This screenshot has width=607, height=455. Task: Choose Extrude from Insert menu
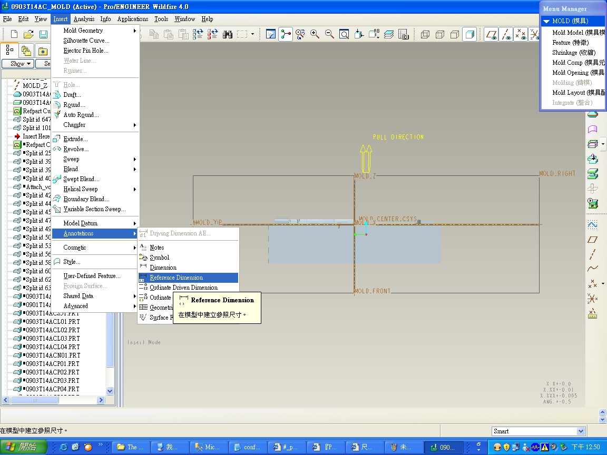pos(95,139)
